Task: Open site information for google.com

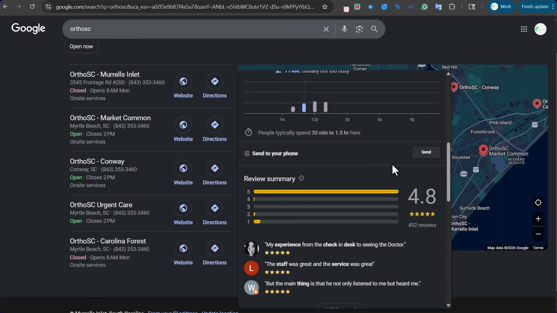Action: pyautogui.click(x=48, y=7)
